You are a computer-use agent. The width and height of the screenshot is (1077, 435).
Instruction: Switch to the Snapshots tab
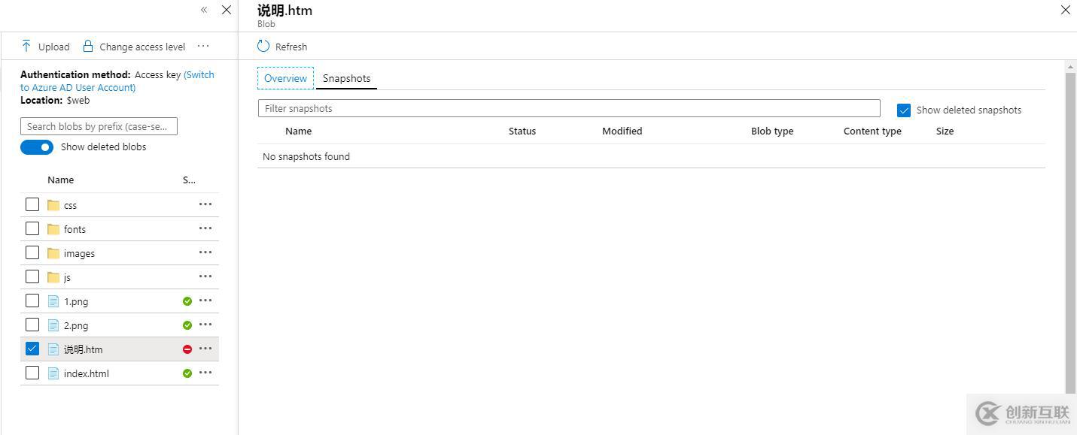(346, 78)
